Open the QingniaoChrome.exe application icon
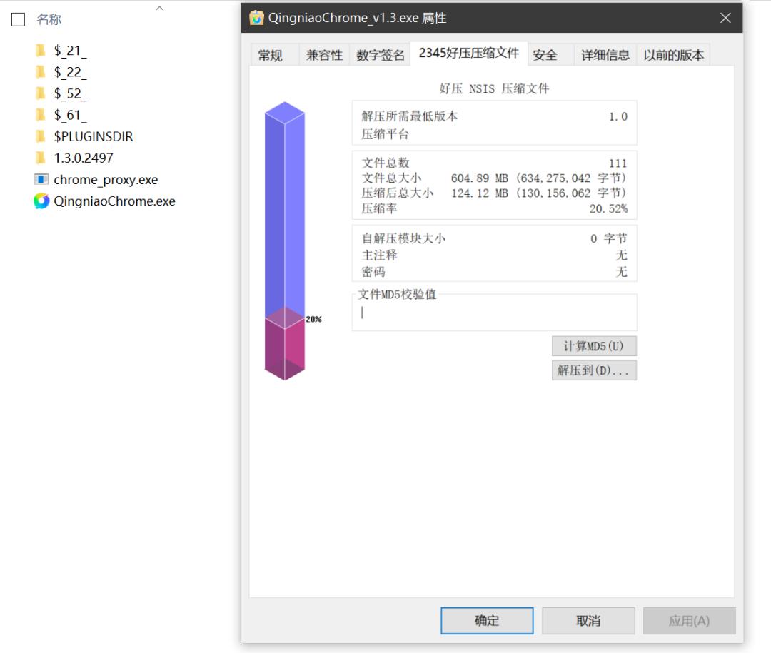The width and height of the screenshot is (771, 653). click(x=41, y=201)
